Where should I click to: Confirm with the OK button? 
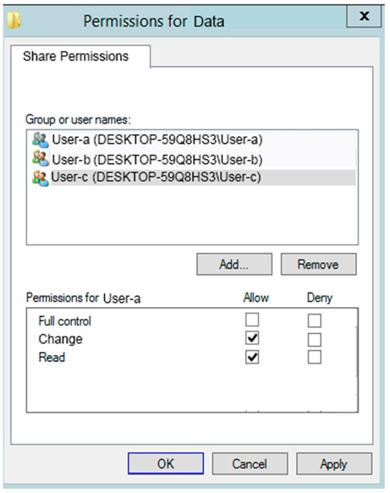(166, 463)
